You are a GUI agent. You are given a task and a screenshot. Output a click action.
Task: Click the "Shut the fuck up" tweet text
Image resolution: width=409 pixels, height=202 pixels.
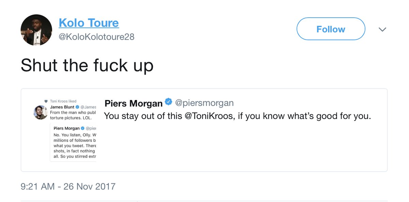click(x=87, y=65)
